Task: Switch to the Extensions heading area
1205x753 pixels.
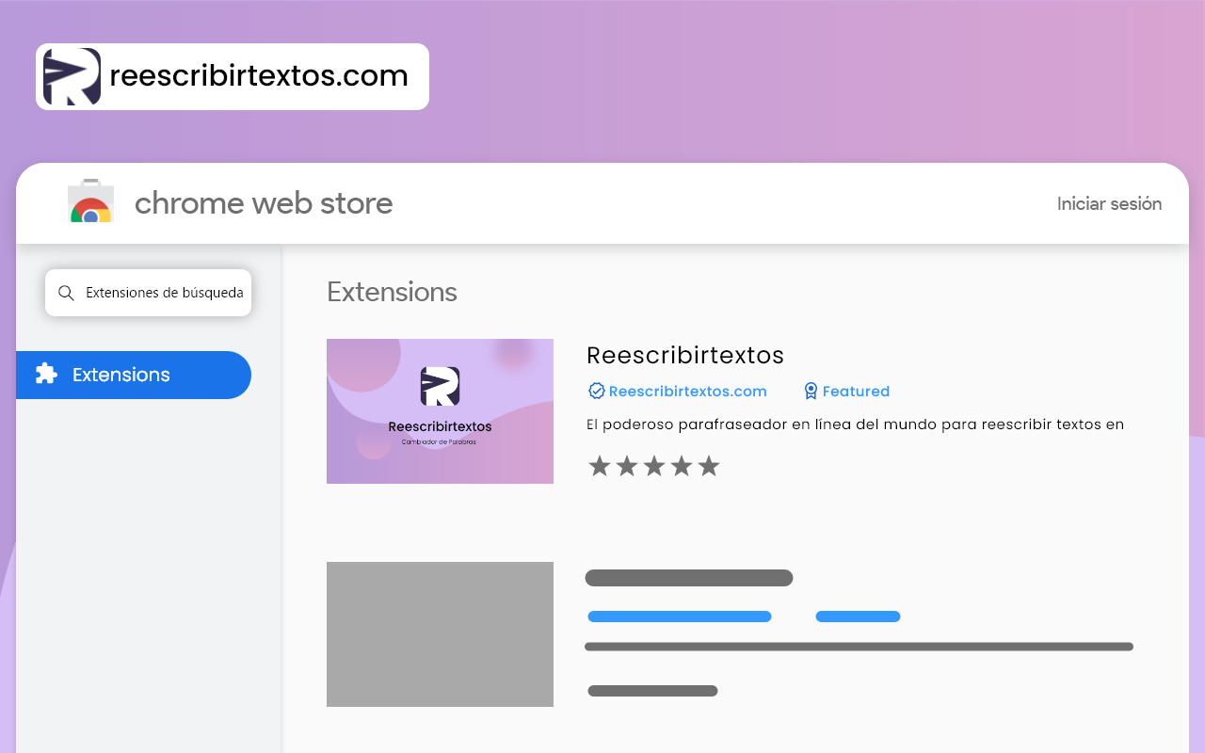Action: click(x=392, y=293)
